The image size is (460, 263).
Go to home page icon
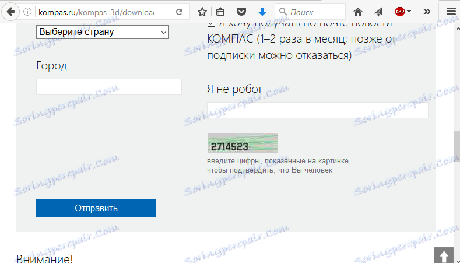click(358, 12)
